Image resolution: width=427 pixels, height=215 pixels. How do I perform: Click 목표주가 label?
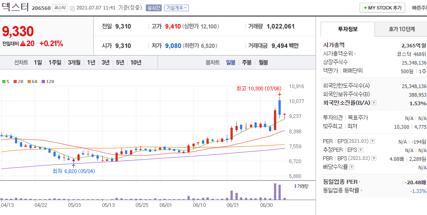pyautogui.click(x=358, y=118)
